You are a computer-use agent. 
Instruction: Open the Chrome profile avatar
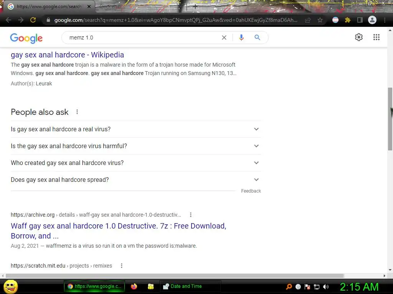point(372,20)
